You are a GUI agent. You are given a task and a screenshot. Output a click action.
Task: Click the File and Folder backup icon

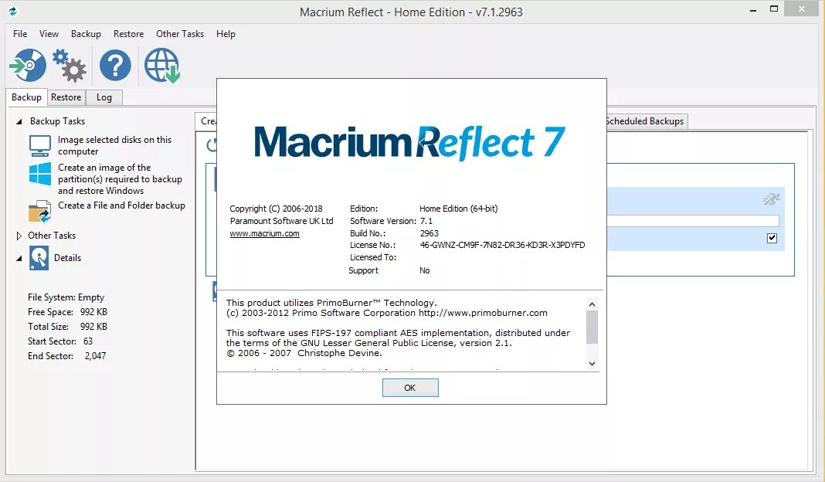[40, 212]
